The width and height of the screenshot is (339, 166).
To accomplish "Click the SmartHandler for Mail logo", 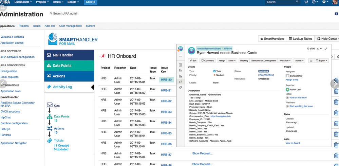I will click(73, 39).
